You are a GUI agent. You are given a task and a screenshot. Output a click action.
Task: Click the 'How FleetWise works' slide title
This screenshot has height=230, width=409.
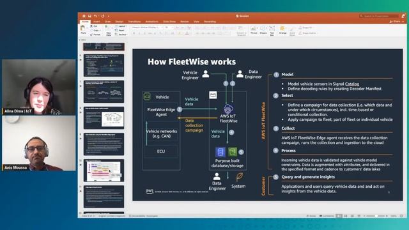click(192, 62)
